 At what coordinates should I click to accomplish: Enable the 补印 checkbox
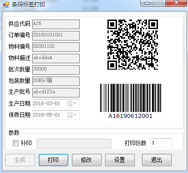(x=15, y=143)
